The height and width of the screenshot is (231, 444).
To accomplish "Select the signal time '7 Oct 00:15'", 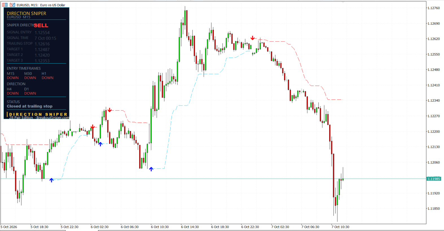I will click(x=45, y=38).
